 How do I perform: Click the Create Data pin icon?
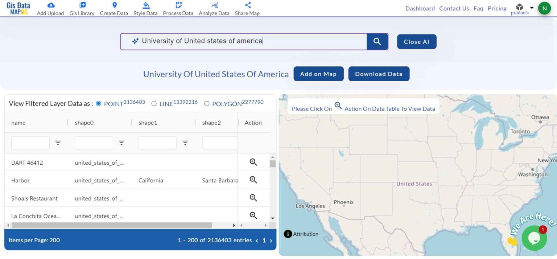pos(114,5)
